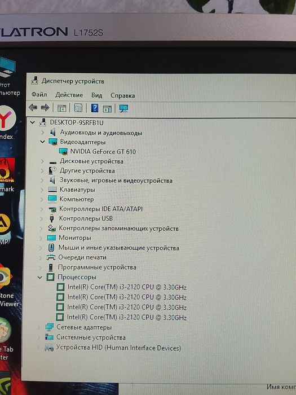Open the Действие menu

coord(69,95)
